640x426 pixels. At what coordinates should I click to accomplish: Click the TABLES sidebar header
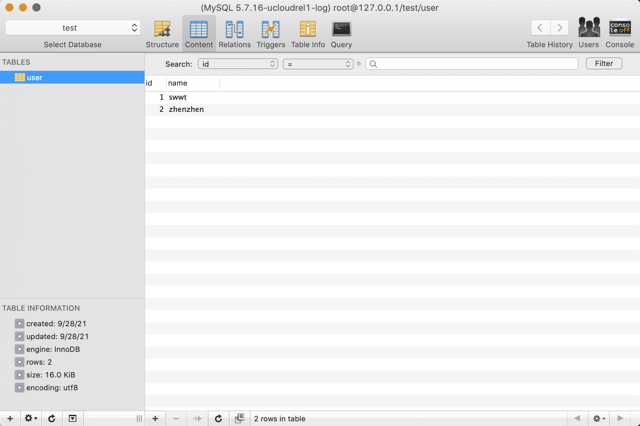coord(16,62)
